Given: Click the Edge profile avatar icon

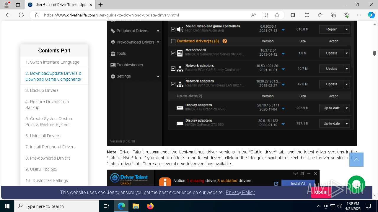Looking at the screenshot, I should click(x=6, y=5).
